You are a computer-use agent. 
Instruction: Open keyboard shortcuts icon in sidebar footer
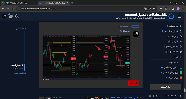pos(150,96)
